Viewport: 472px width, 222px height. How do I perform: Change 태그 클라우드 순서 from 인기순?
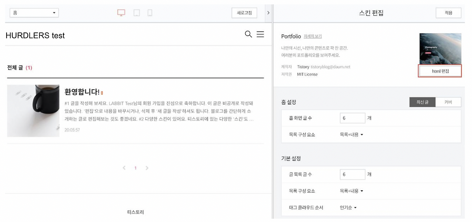tap(348, 207)
